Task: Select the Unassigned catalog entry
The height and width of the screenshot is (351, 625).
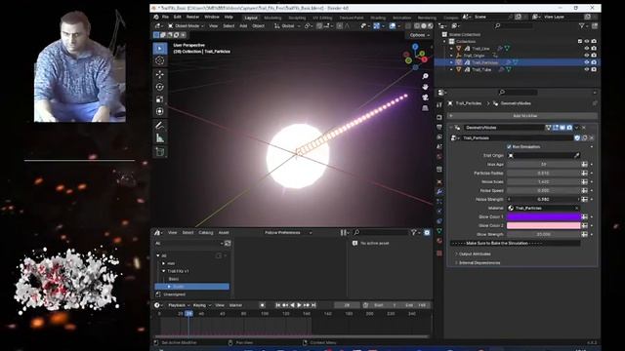Action: tap(174, 294)
